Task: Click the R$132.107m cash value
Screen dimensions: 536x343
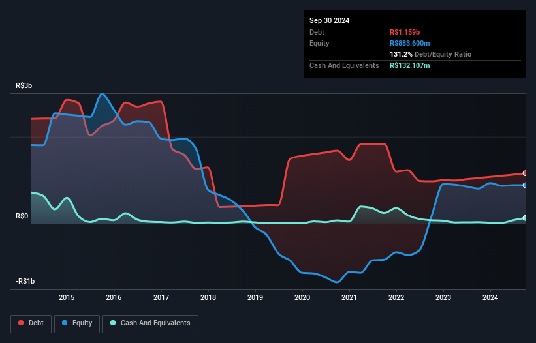Action: pyautogui.click(x=410, y=65)
